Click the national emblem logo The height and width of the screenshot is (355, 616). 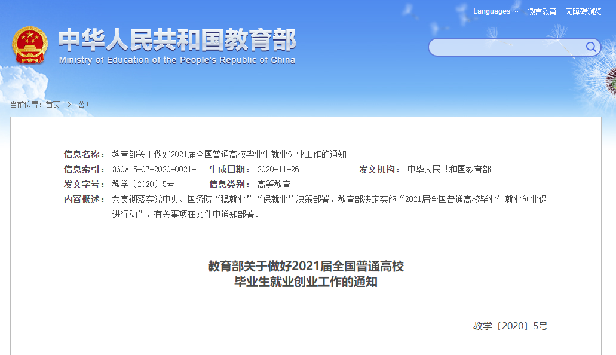30,45
